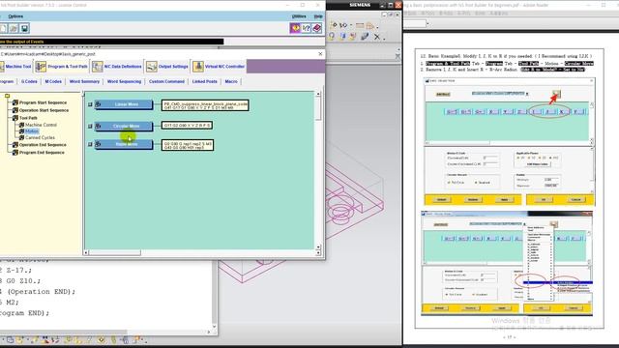Select Operation Start Sequence tree node
The image size is (619, 348).
[44, 110]
